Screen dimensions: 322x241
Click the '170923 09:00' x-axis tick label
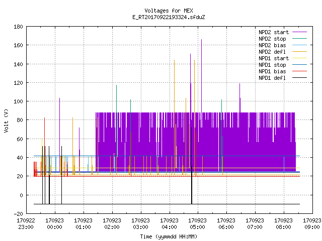[312, 224]
